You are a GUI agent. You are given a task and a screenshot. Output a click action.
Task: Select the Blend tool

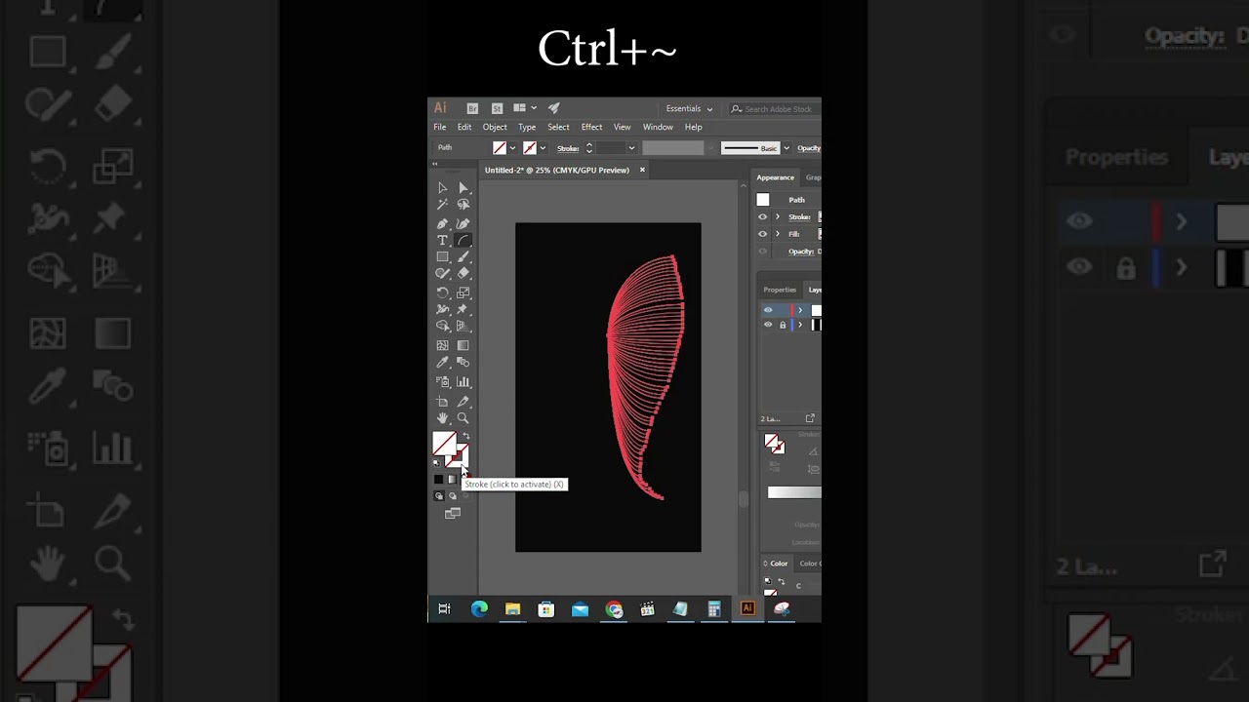[463, 363]
